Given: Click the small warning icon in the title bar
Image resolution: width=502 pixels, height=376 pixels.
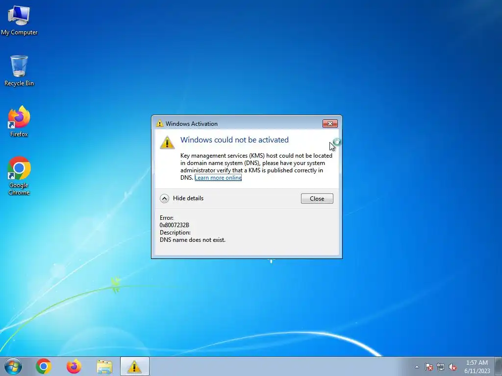Looking at the screenshot, I should tap(159, 123).
